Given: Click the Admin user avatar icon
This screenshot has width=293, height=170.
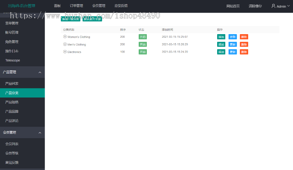Looking at the screenshot, I should point(273,6).
